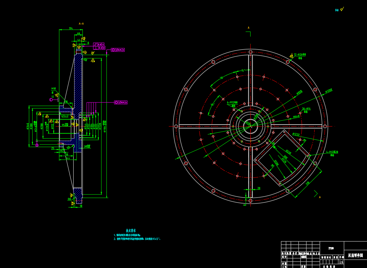Select the 机座零件图 title block cell

[x=355, y=255]
